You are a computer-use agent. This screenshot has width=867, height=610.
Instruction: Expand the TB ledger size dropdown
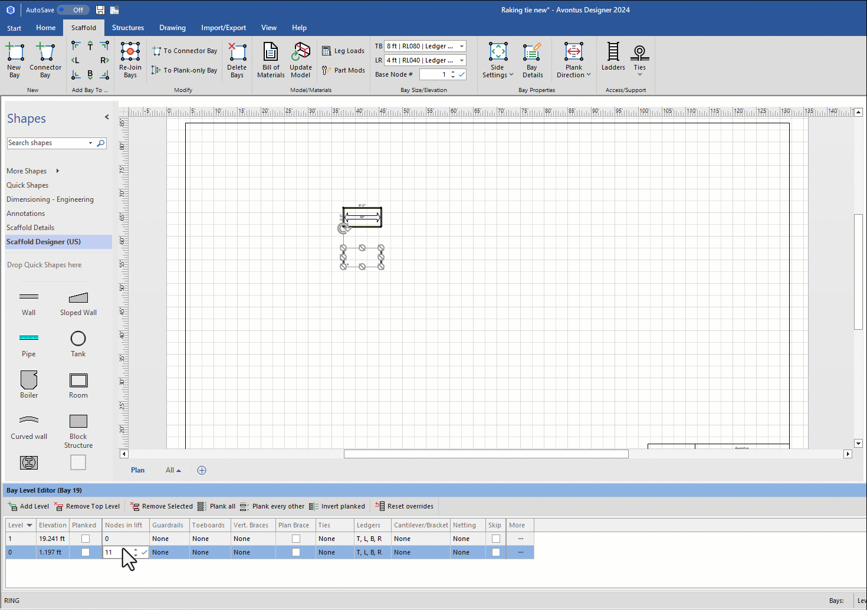pos(462,46)
